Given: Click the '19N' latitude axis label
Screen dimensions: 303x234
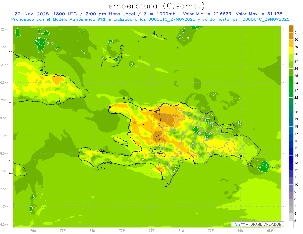Looking at the screenshot, I should coord(4,136).
